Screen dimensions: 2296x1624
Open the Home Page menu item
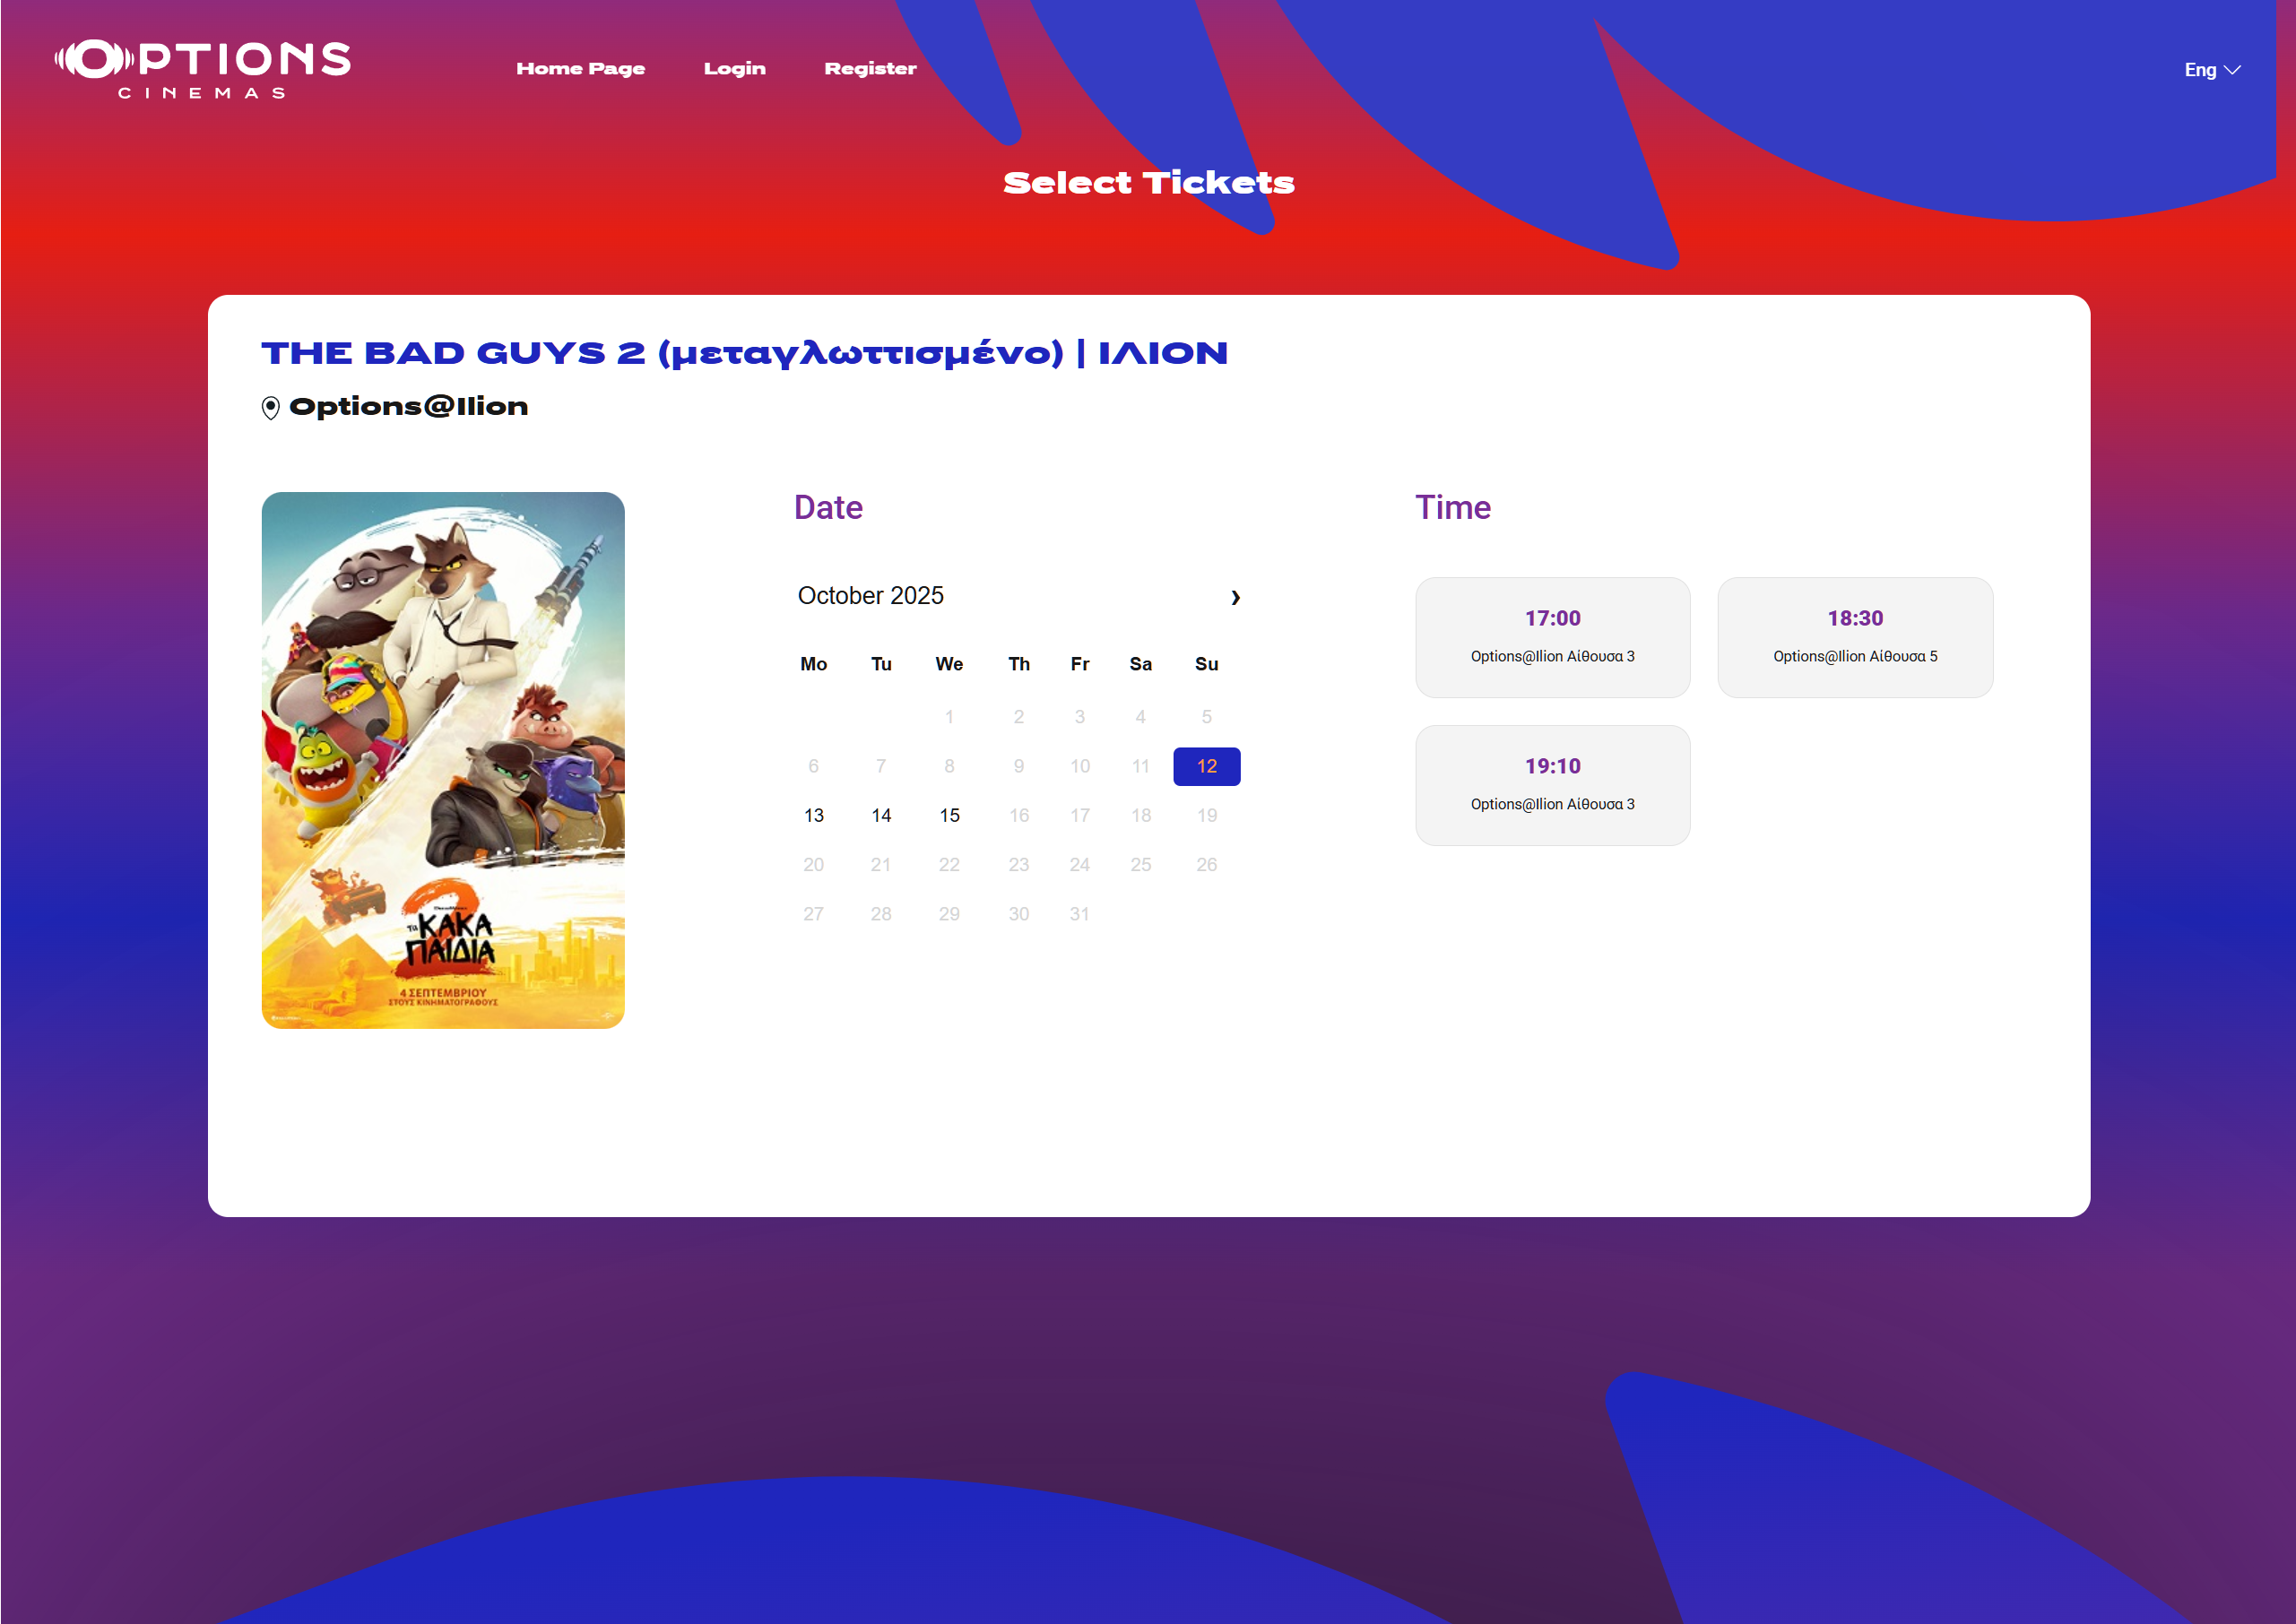(x=580, y=69)
